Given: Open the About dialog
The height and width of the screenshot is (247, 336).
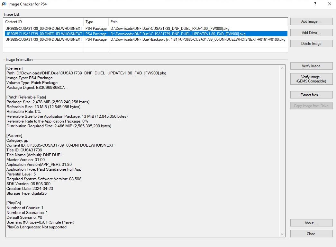Looking at the screenshot, I should [x=311, y=223].
